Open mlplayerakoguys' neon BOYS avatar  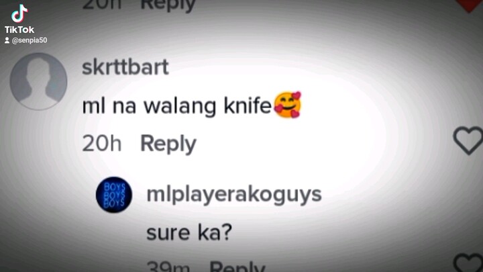coord(114,195)
